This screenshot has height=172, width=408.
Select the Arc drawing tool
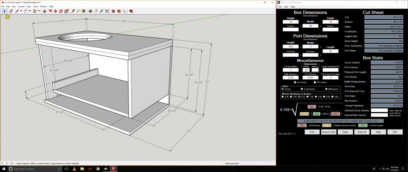coord(26,11)
